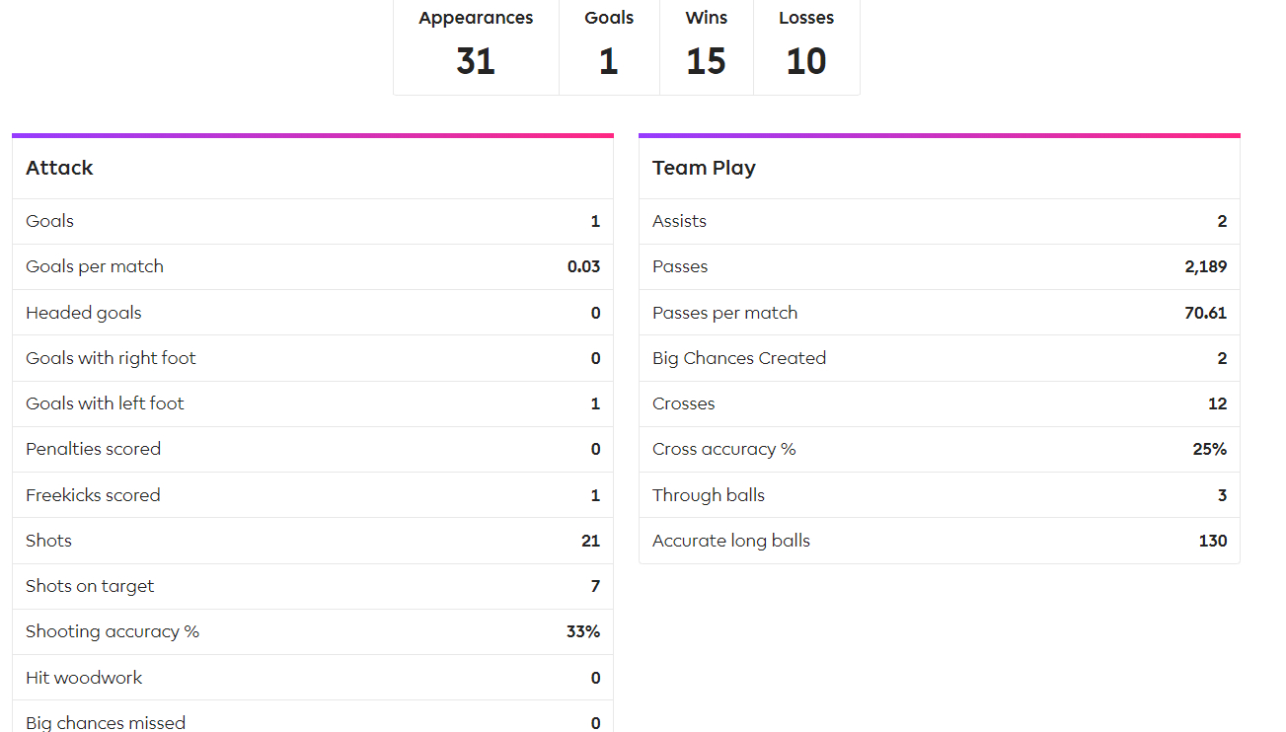
Task: Select the Goals with right foot row
Action: 313,358
